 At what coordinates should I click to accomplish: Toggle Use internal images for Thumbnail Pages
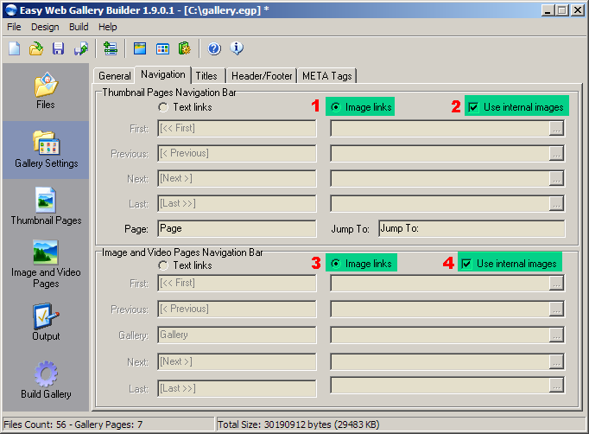(x=516, y=107)
